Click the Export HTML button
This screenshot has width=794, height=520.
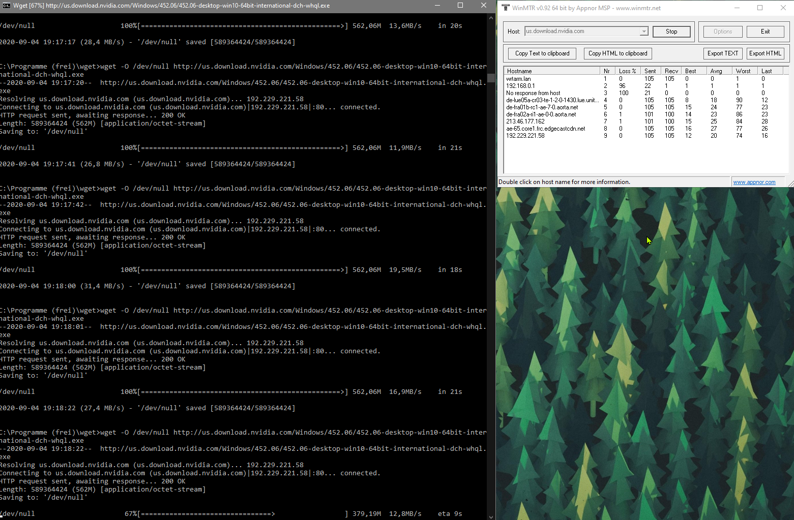click(765, 53)
